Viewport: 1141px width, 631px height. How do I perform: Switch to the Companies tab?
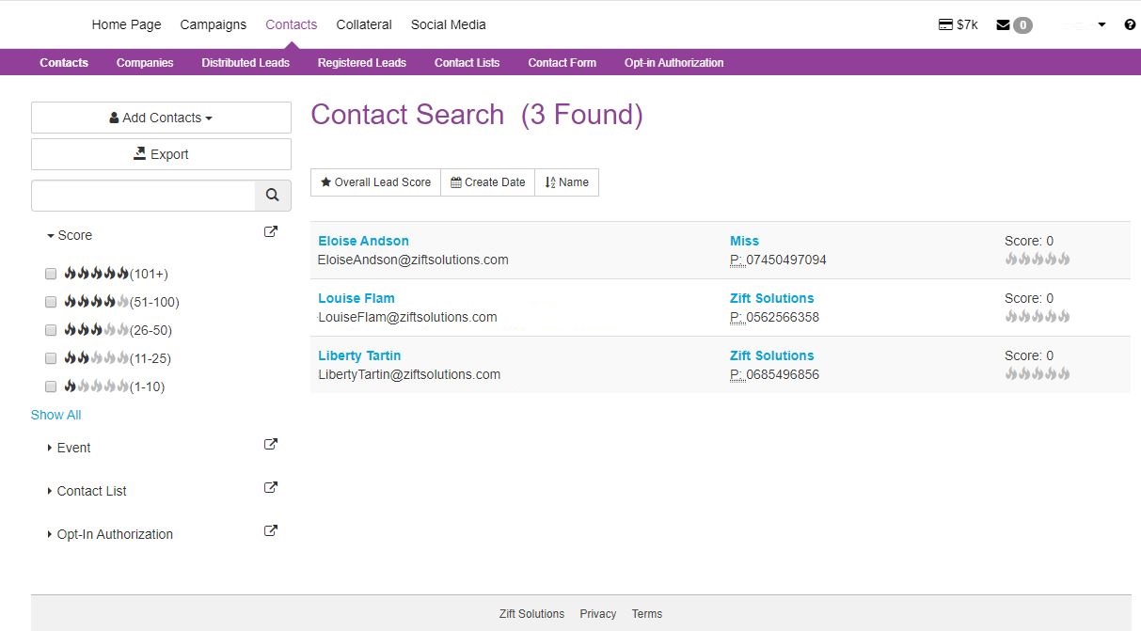[144, 62]
